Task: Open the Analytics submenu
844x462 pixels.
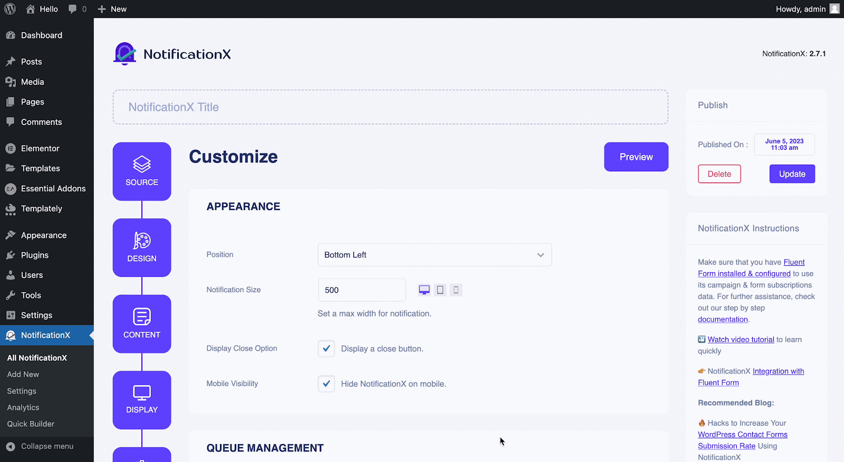Action: coord(23,408)
